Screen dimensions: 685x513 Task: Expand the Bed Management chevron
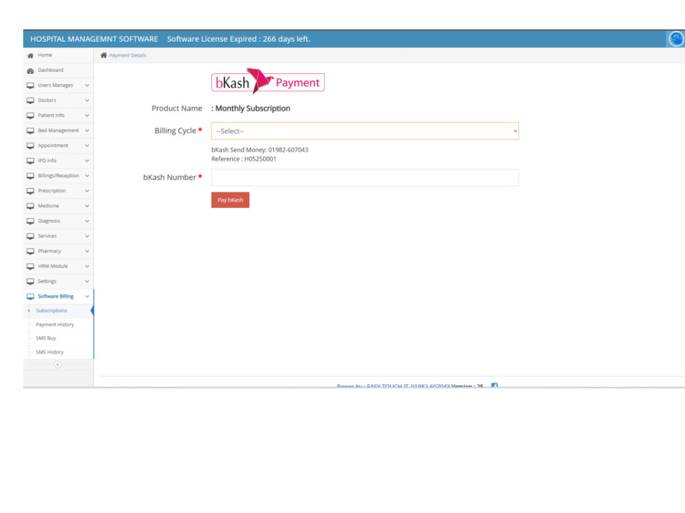point(87,131)
